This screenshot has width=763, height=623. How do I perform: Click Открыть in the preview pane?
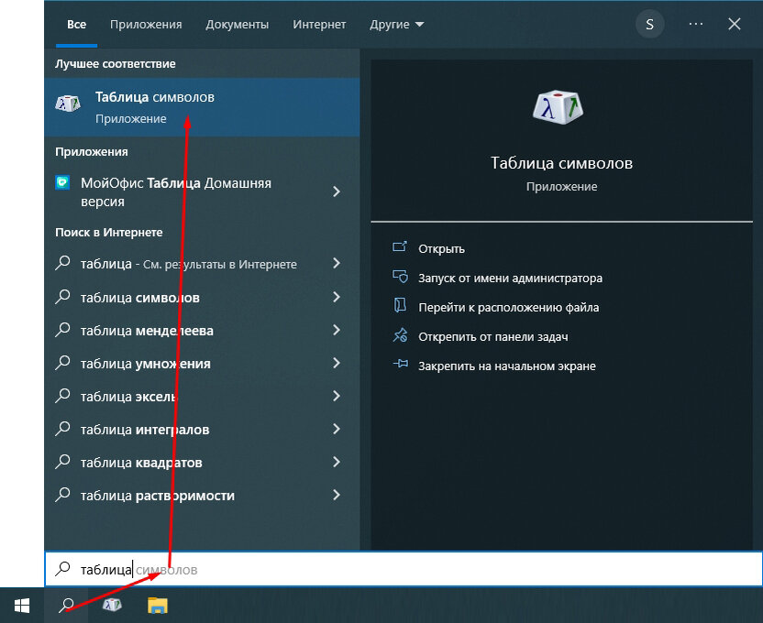[x=441, y=249]
